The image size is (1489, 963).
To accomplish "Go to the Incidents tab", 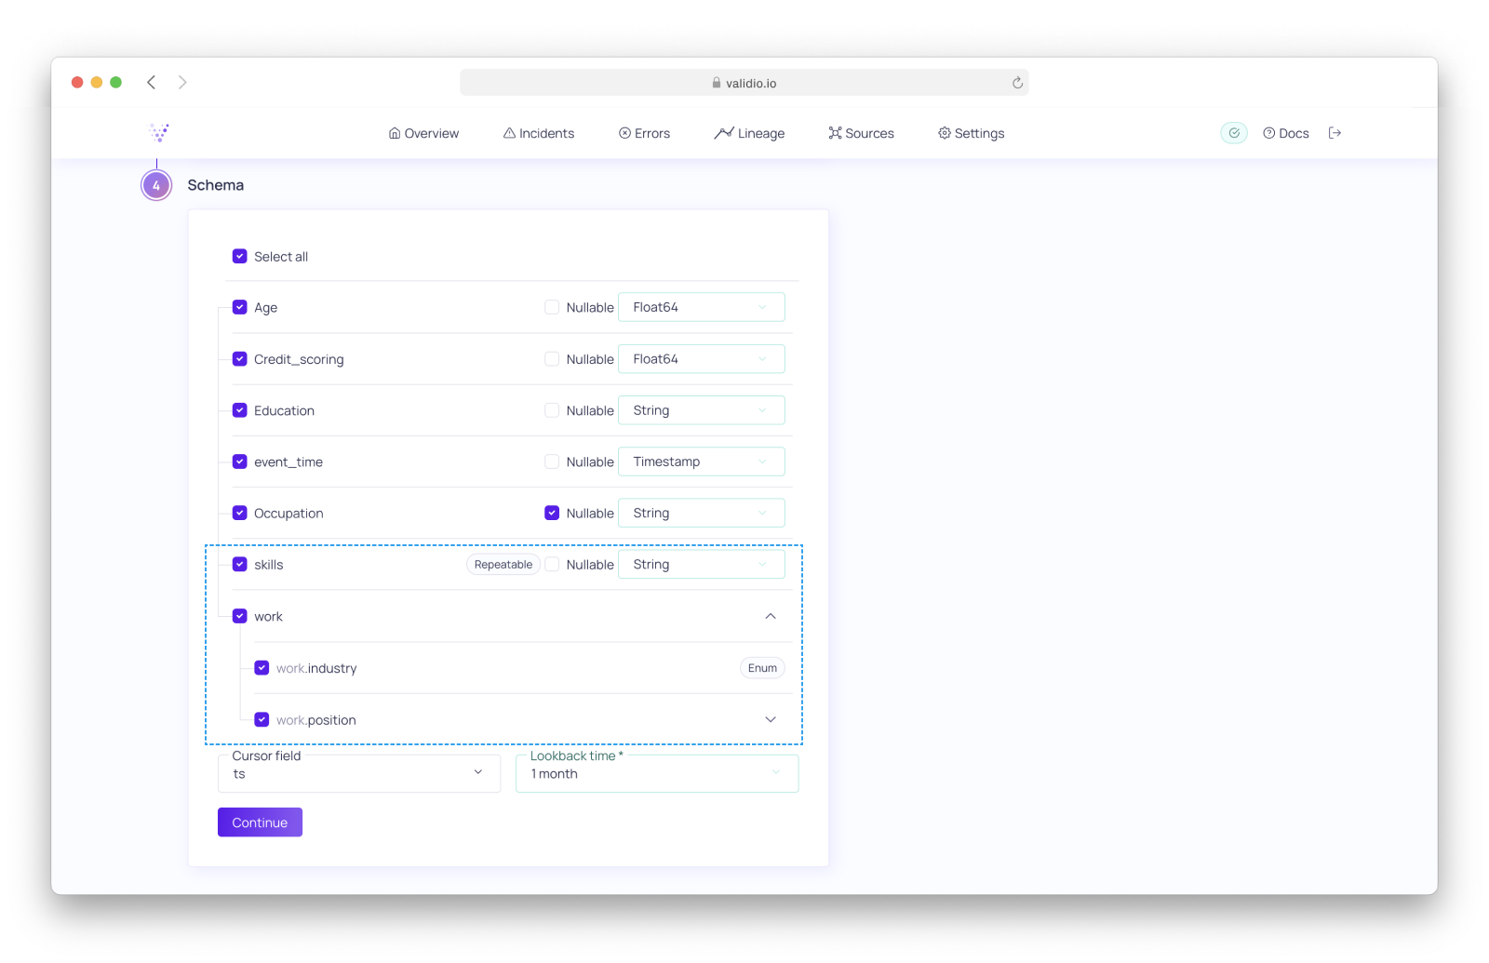I will [x=539, y=133].
